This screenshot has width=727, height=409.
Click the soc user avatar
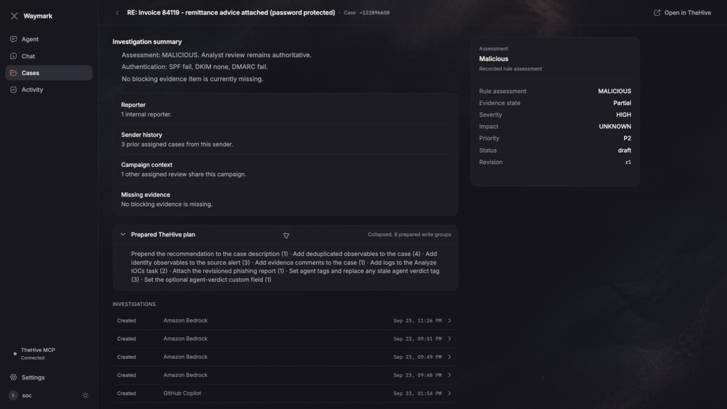tap(13, 396)
